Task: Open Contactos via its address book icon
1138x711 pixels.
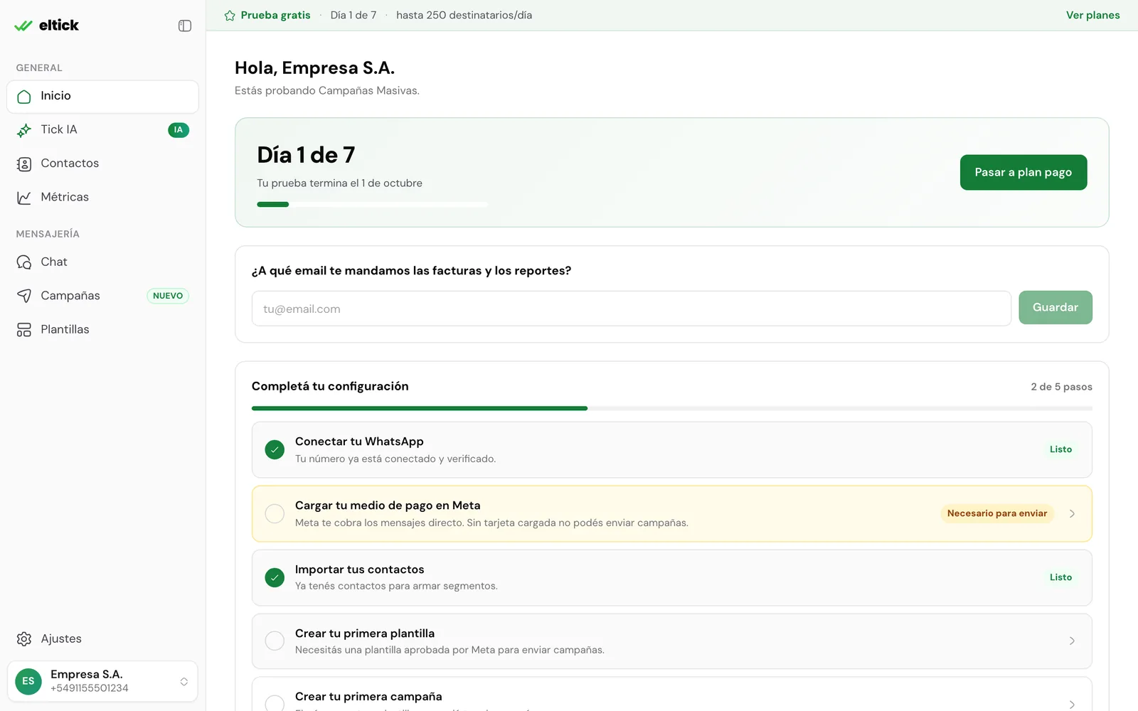Action: (x=24, y=164)
